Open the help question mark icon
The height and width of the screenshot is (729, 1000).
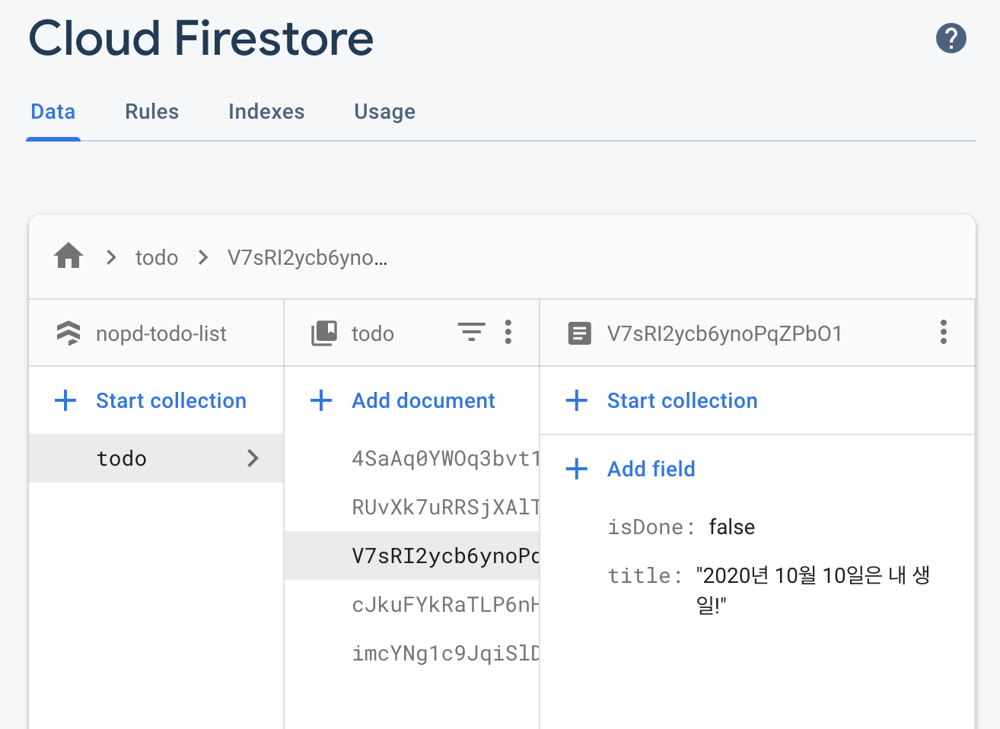(951, 38)
